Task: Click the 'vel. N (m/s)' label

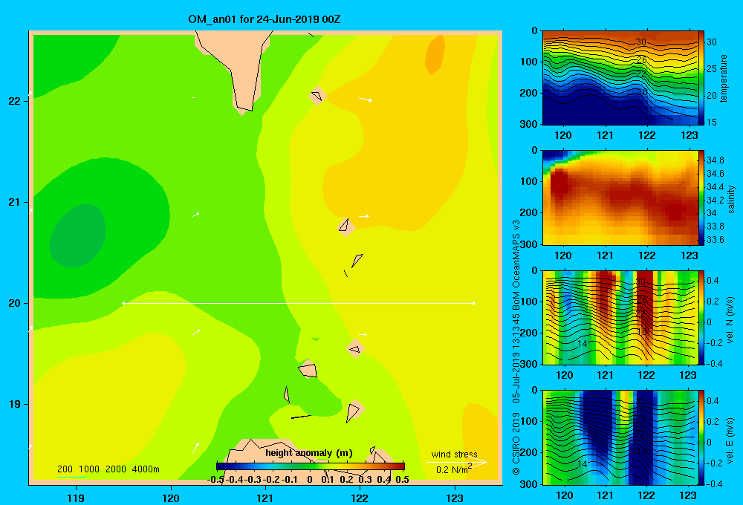Action: click(x=730, y=320)
